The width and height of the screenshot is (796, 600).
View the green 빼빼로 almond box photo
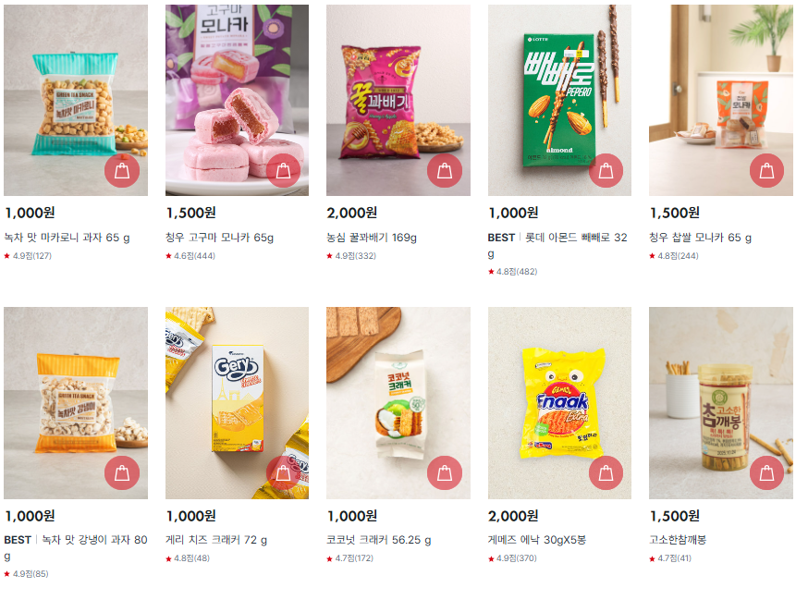559,100
